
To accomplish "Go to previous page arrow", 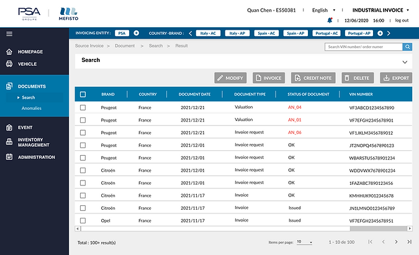I will [x=383, y=242].
